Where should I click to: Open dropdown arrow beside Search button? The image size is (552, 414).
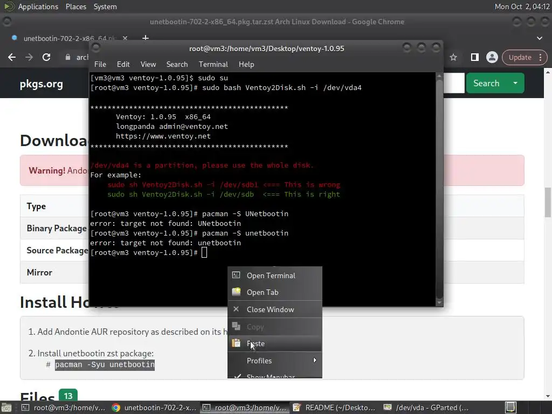[515, 83]
